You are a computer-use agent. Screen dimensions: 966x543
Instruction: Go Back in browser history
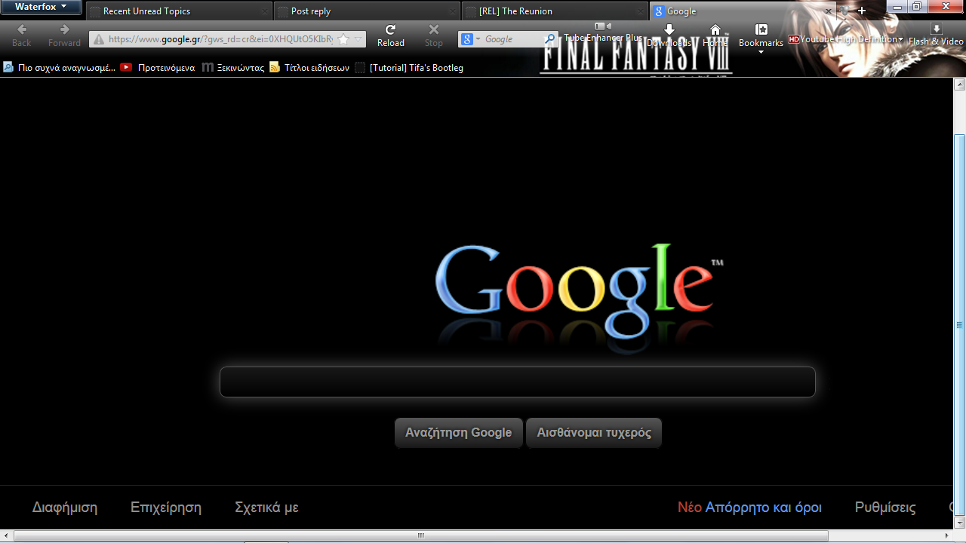tap(22, 35)
